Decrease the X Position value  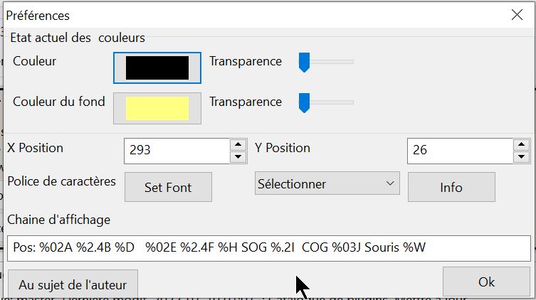click(238, 156)
